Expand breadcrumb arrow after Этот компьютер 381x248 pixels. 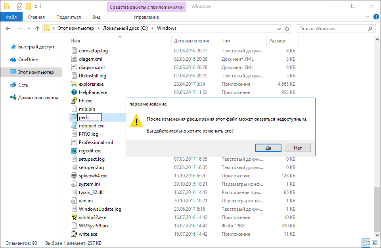(98, 29)
